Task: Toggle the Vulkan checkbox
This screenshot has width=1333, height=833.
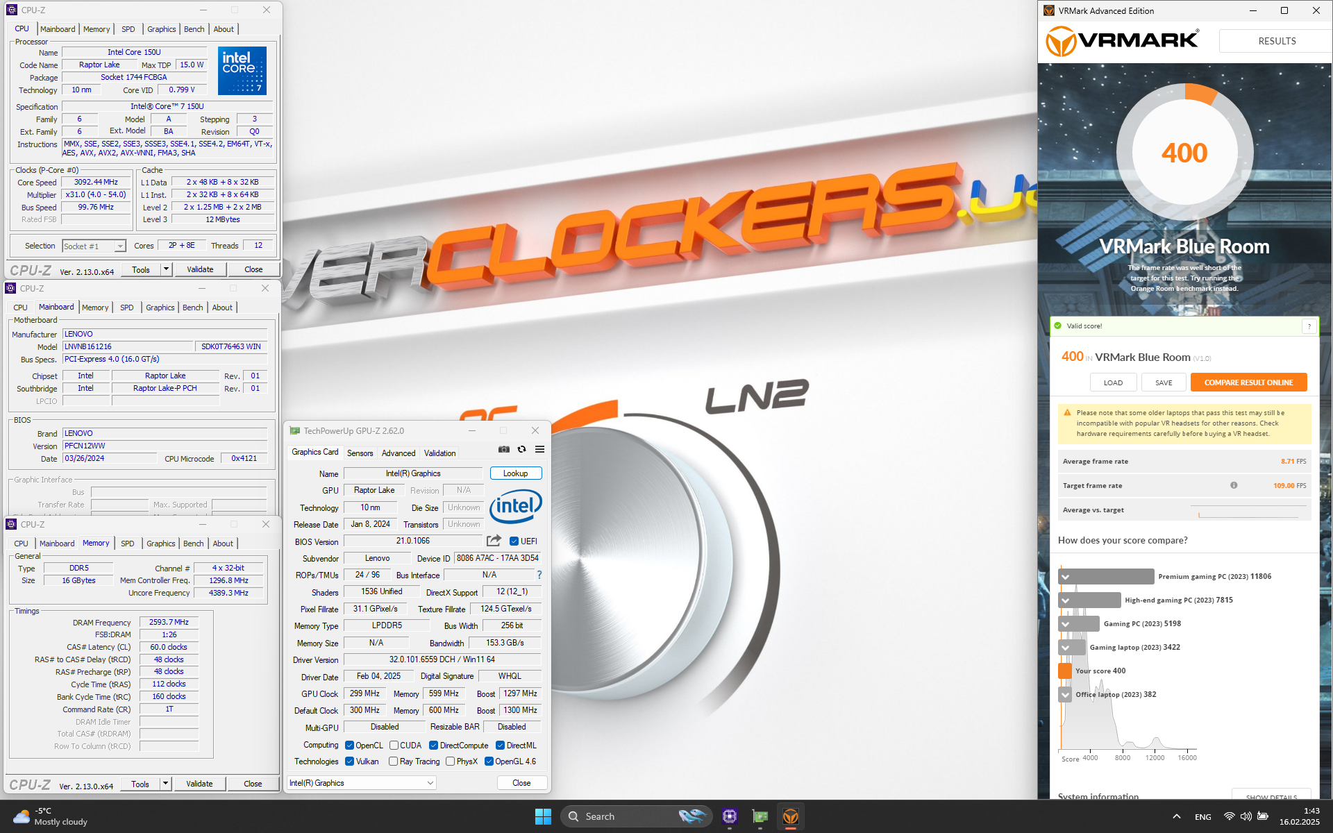Action: pyautogui.click(x=349, y=762)
